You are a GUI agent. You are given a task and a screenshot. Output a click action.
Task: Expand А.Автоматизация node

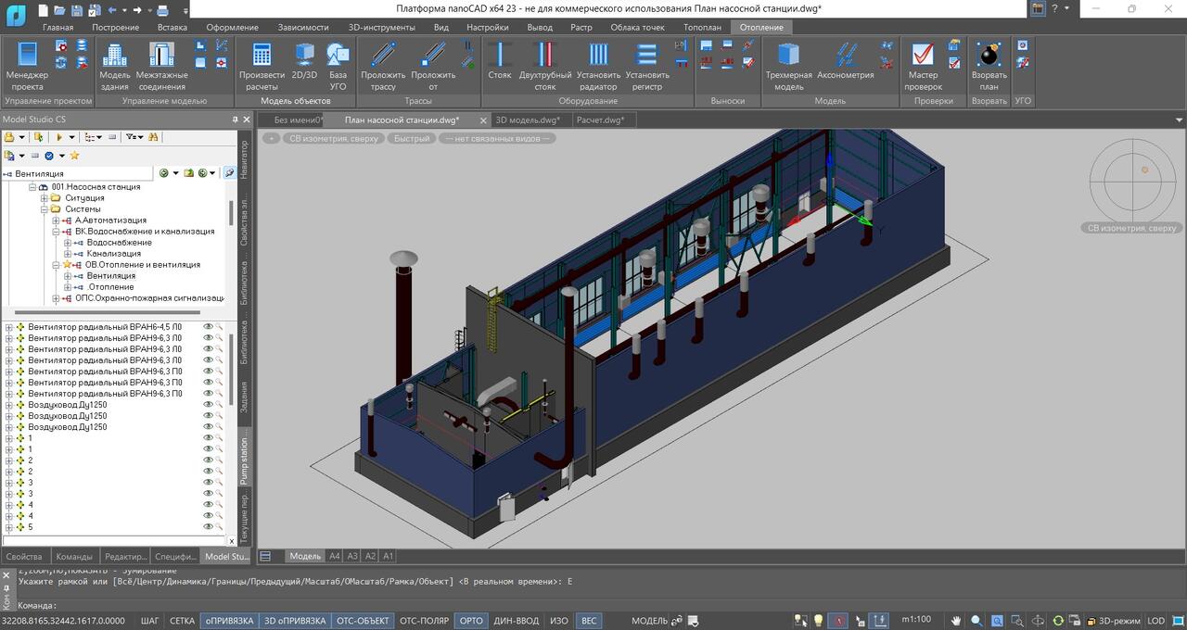[56, 220]
